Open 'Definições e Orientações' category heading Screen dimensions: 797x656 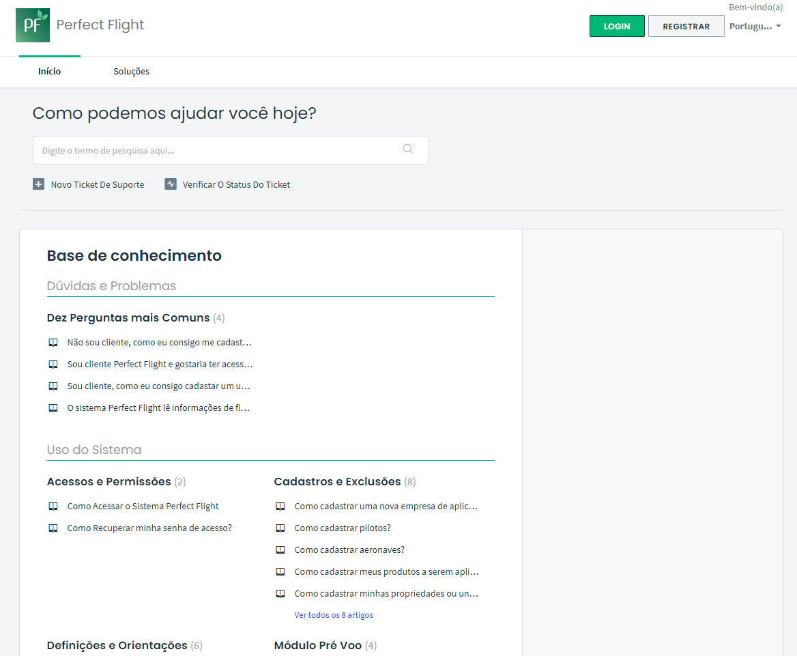[x=117, y=645]
